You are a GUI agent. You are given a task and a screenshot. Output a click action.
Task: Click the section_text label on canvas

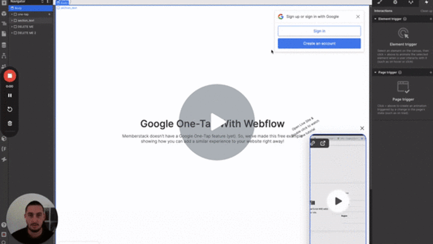point(67,8)
